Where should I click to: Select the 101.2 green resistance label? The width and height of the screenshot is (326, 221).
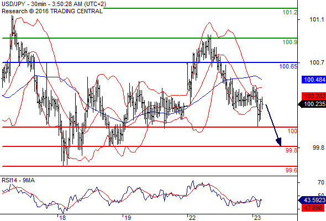pyautogui.click(x=290, y=12)
